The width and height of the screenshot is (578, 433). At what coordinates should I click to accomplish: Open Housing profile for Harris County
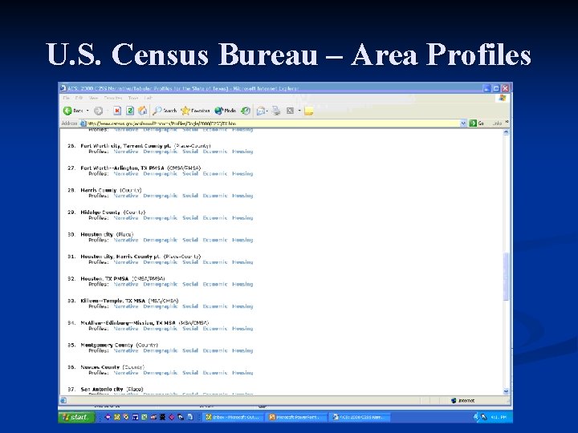pyautogui.click(x=242, y=196)
